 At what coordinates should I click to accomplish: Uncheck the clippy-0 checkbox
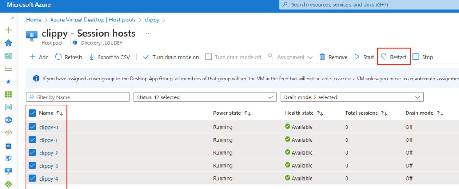[32, 127]
